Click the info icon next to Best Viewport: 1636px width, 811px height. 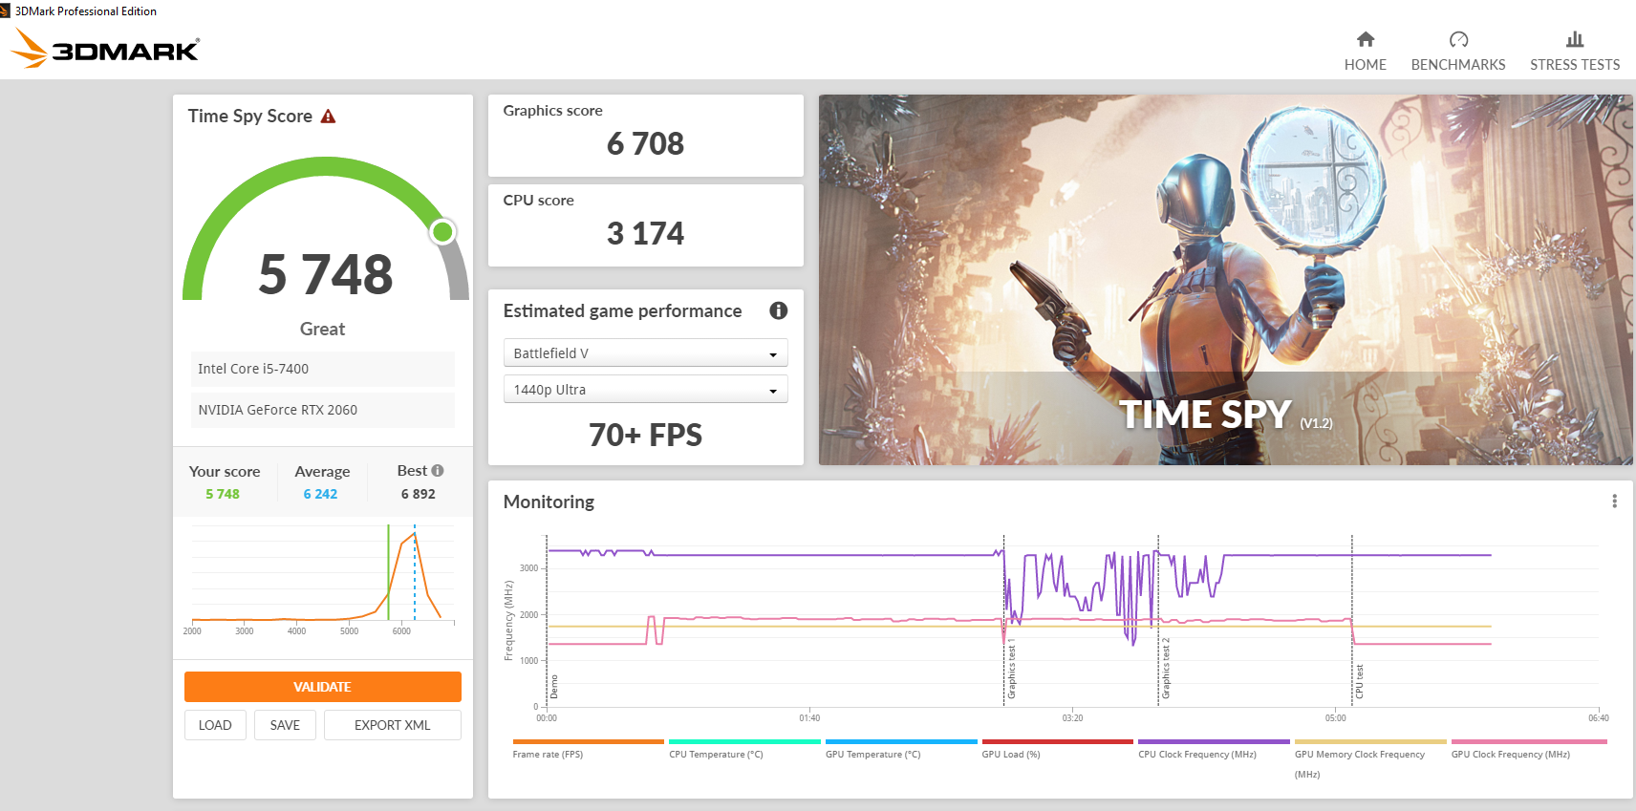[x=438, y=470]
